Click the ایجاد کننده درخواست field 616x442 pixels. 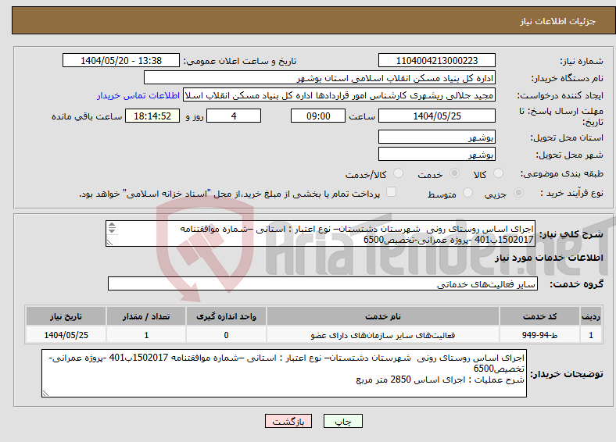[339, 95]
